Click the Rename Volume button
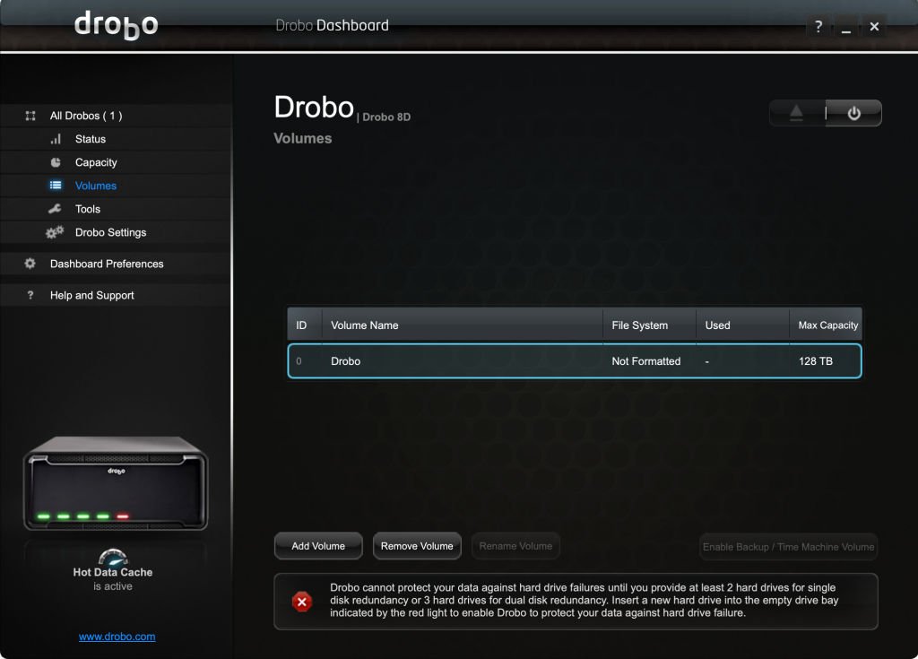 pyautogui.click(x=515, y=546)
